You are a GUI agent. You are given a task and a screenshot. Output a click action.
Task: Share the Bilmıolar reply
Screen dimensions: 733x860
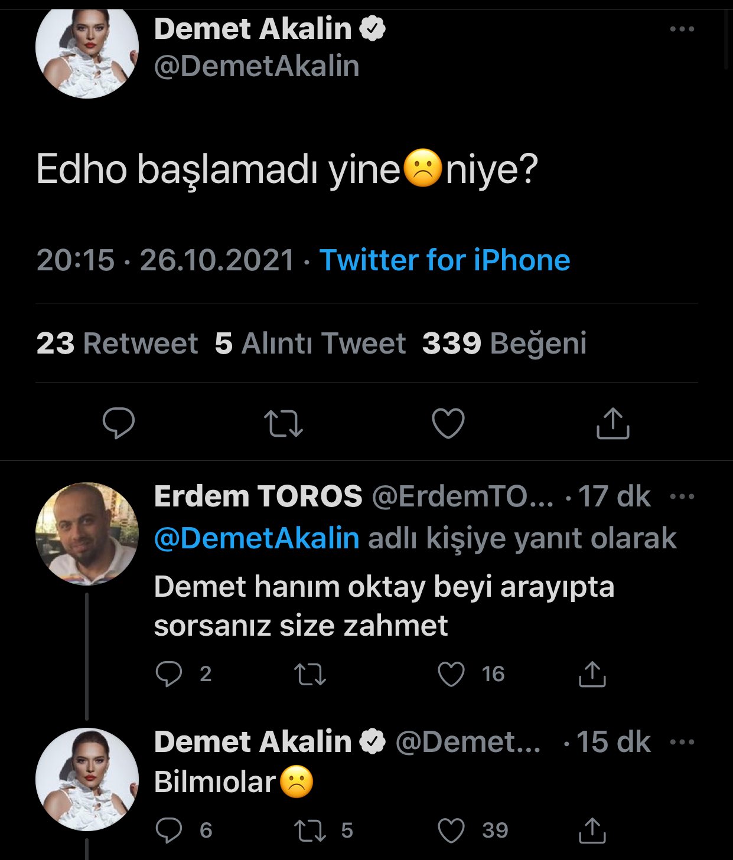click(592, 830)
